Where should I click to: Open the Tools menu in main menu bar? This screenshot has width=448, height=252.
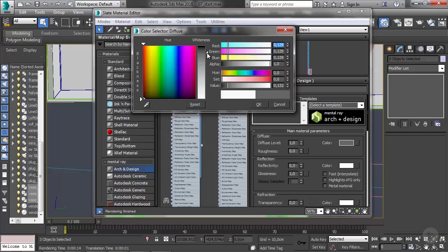coord(40,12)
